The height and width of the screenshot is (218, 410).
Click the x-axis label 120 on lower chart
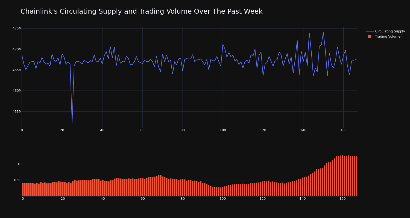(263, 199)
